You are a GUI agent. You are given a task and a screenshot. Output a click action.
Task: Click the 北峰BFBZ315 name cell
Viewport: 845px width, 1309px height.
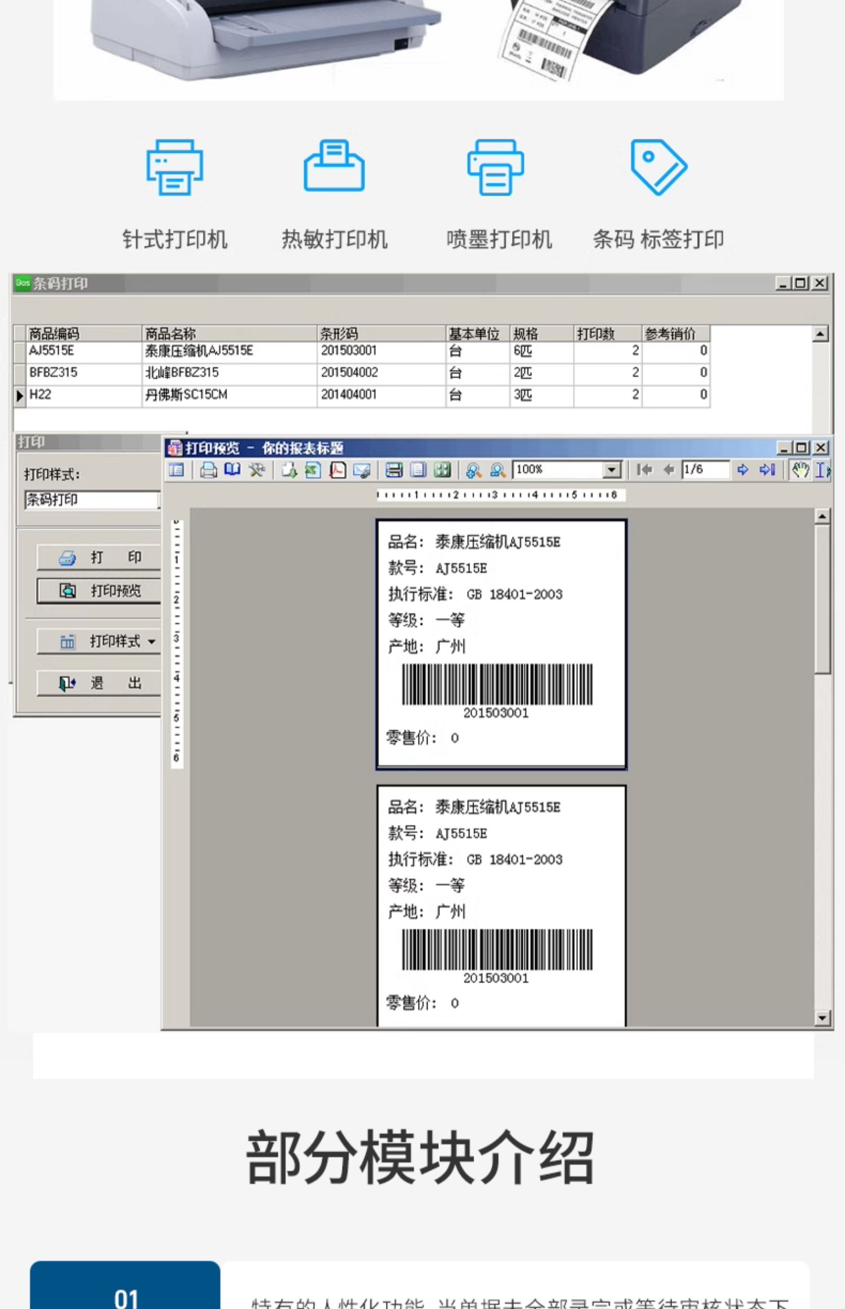point(229,373)
